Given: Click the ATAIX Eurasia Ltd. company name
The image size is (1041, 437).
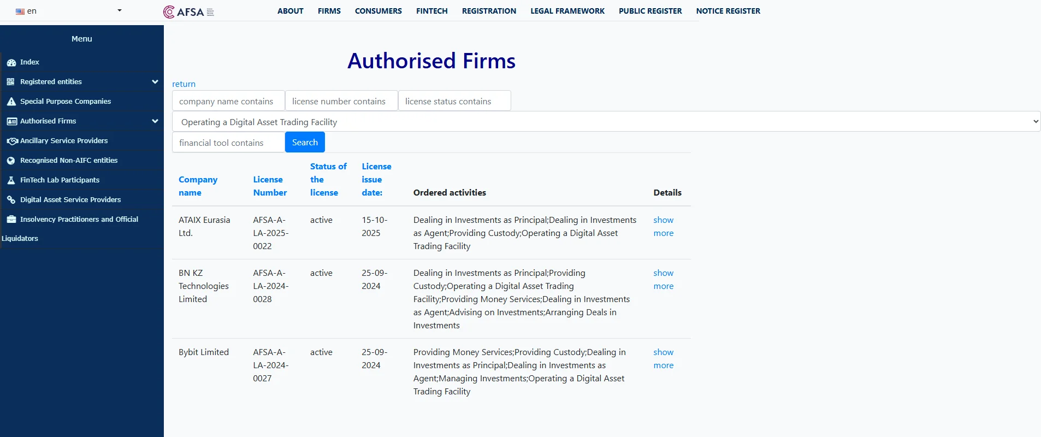Looking at the screenshot, I should 204,227.
